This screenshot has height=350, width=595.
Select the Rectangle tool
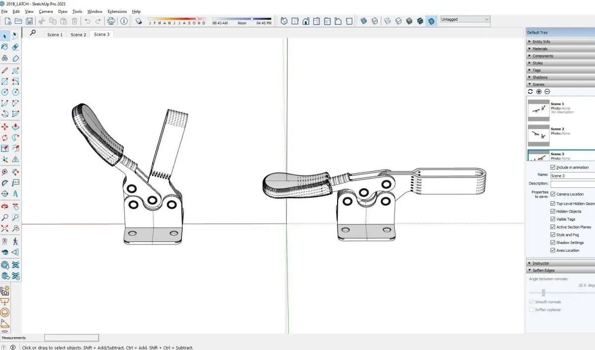[5, 81]
